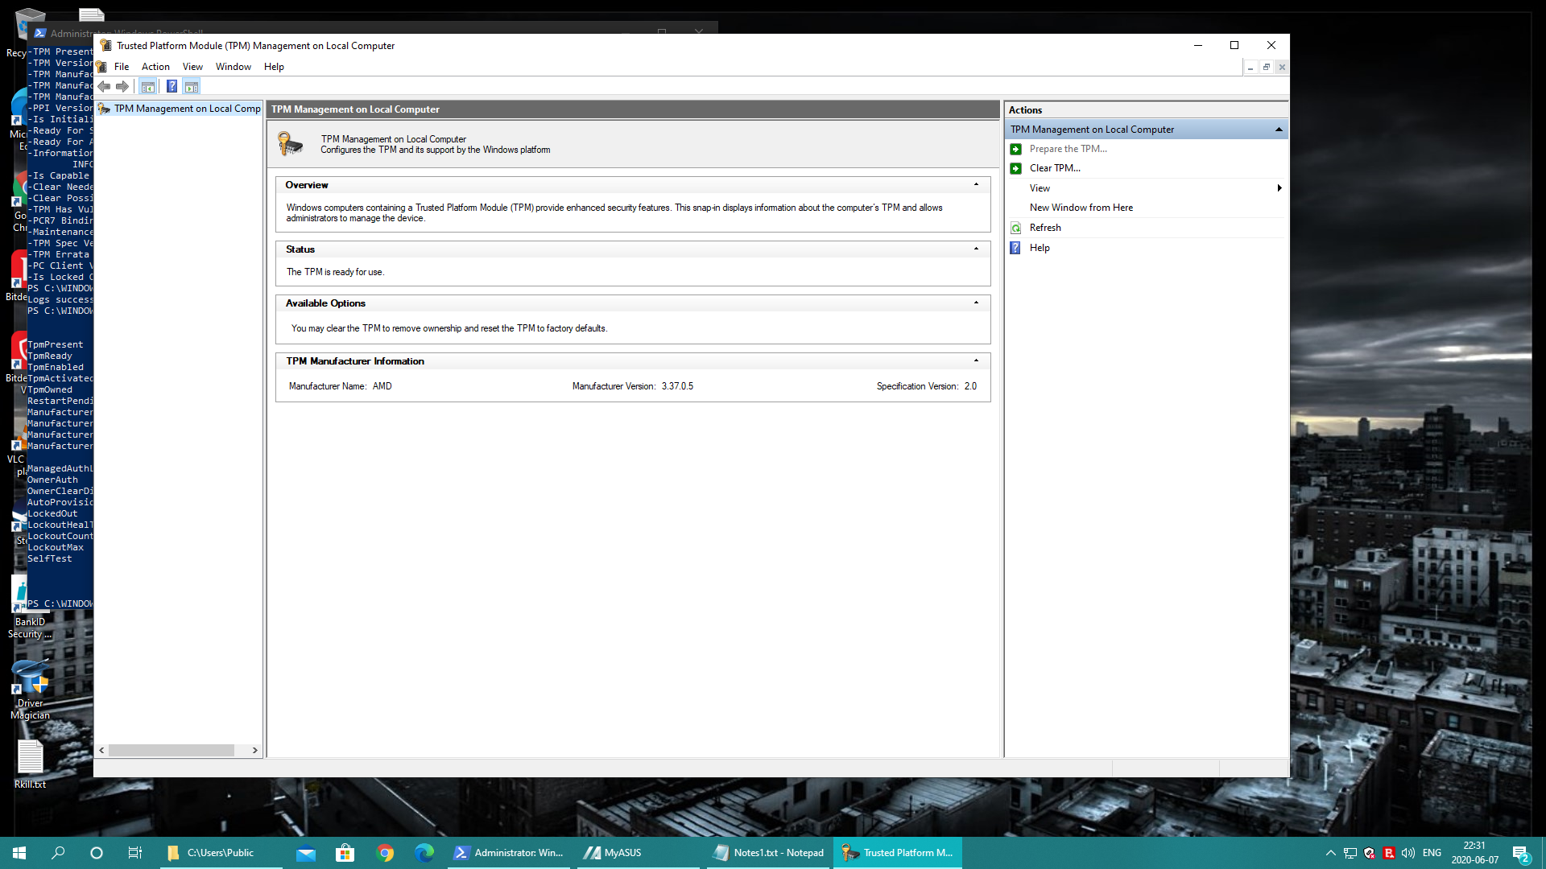Toggle Show/Hide Console Tree toolbar icon
Image resolution: width=1546 pixels, height=869 pixels.
148,87
